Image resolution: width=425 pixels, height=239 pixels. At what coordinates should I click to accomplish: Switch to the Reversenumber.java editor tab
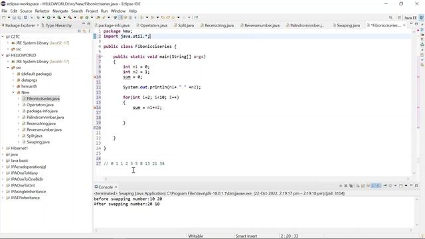pyautogui.click(x=260, y=25)
